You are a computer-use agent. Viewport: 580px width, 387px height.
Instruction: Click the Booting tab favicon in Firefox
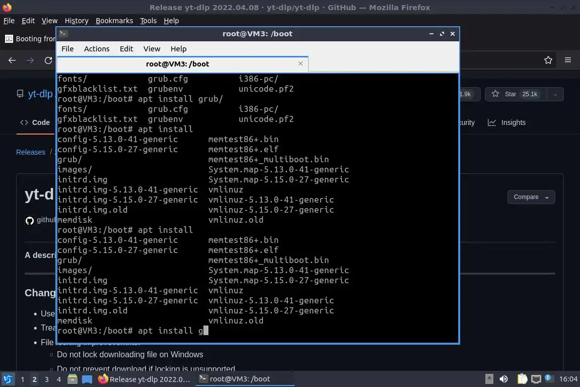pos(9,39)
